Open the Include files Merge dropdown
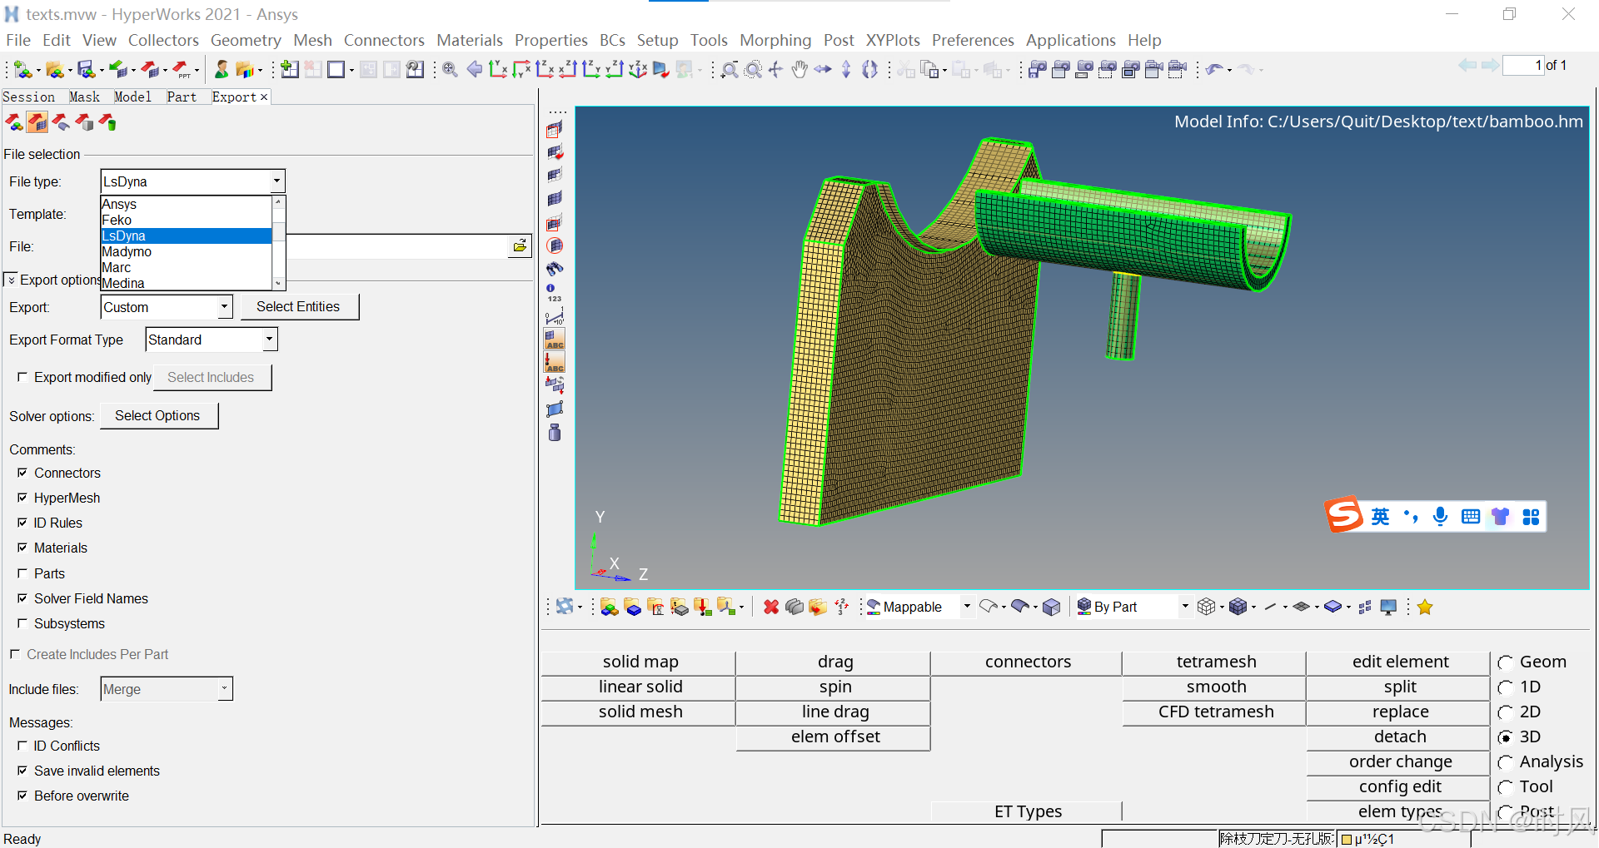This screenshot has height=848, width=1599. pyautogui.click(x=224, y=689)
